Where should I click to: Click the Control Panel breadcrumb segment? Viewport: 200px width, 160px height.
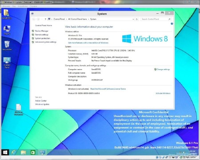point(59,19)
